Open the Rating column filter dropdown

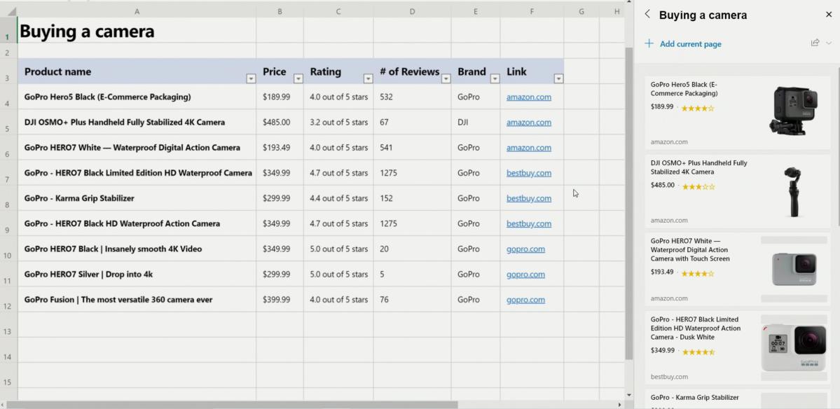(x=368, y=78)
